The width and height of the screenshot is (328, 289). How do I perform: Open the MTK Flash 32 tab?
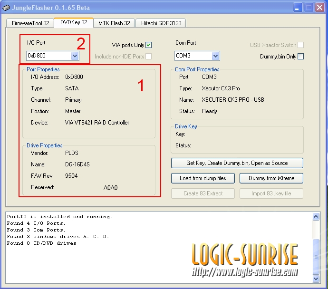[114, 23]
